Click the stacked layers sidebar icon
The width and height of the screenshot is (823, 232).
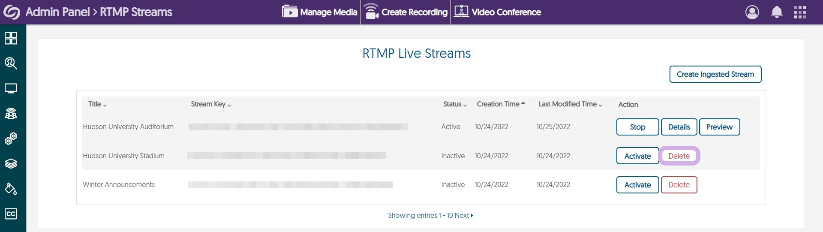pos(11,164)
